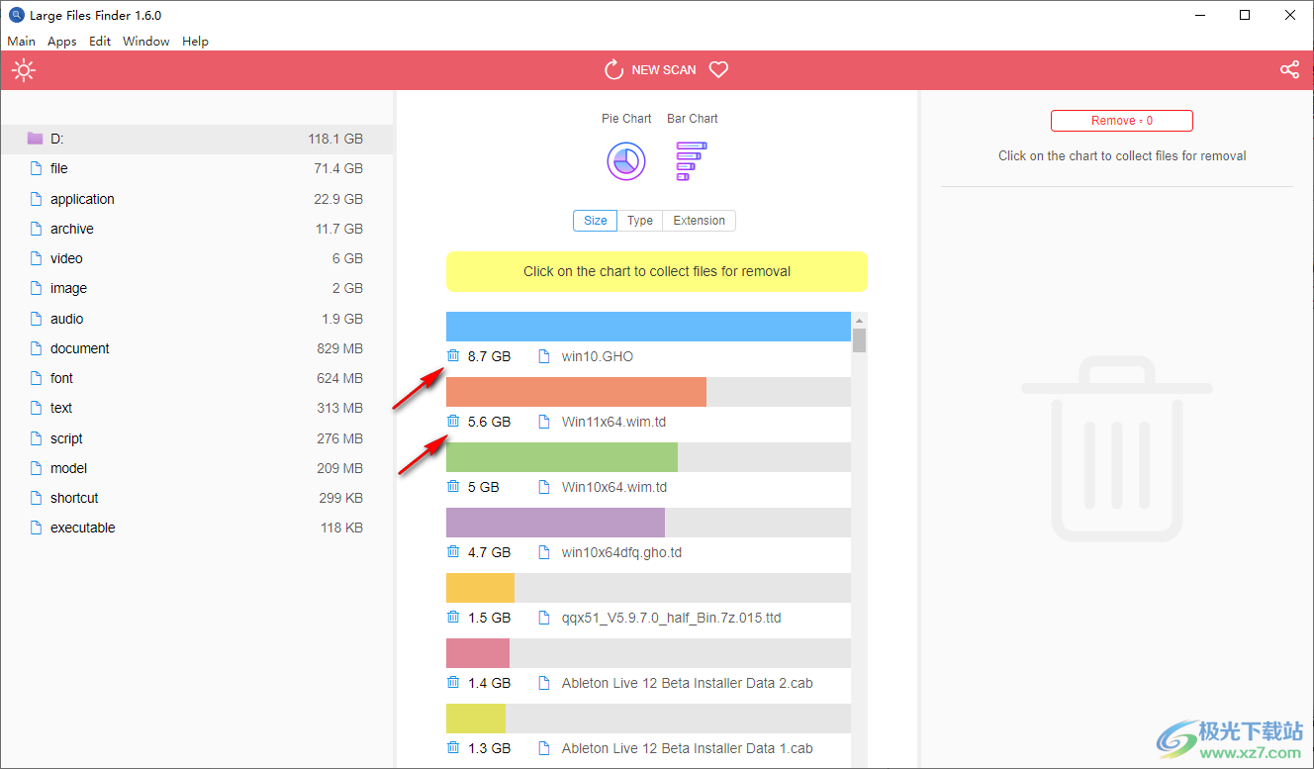Click the blue win10.GHO size bar
Screen dimensions: 1314x769
click(648, 327)
